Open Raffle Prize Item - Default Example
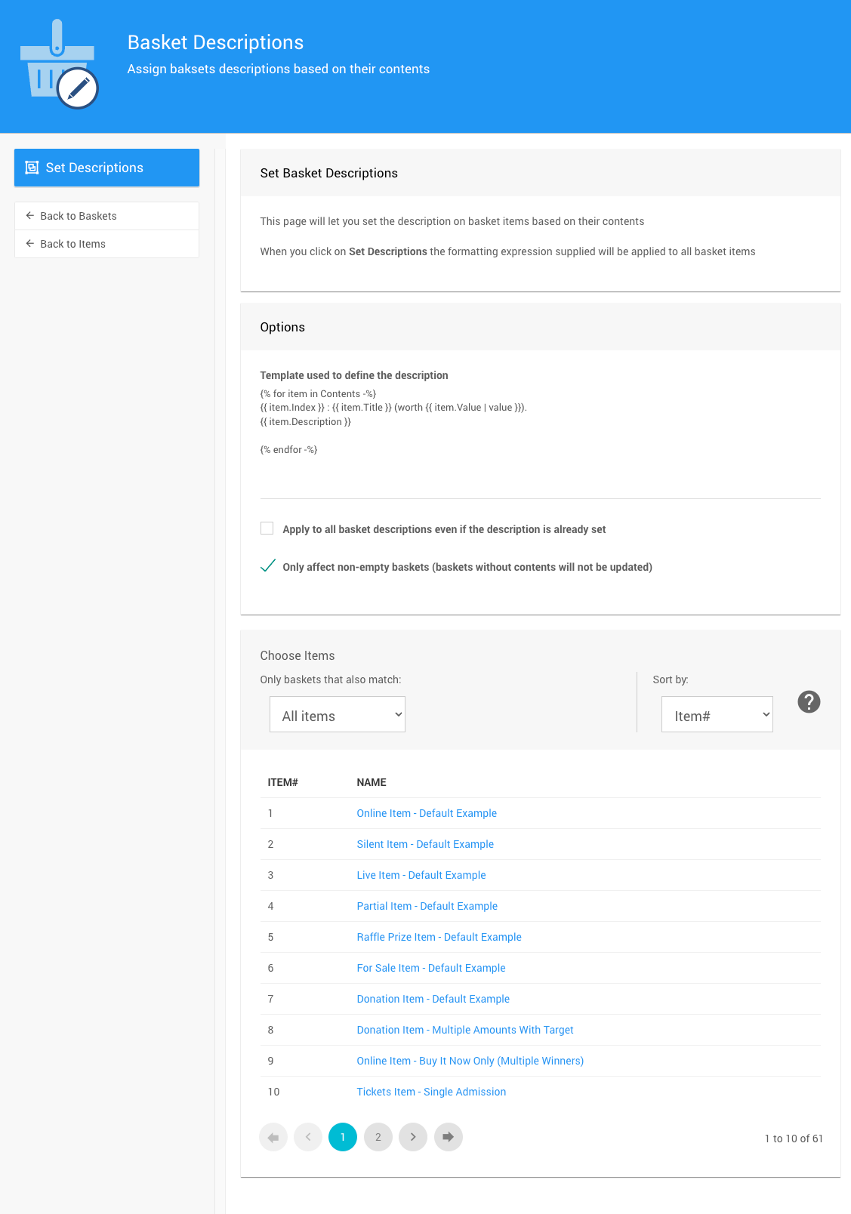Viewport: 851px width, 1214px height. [439, 937]
